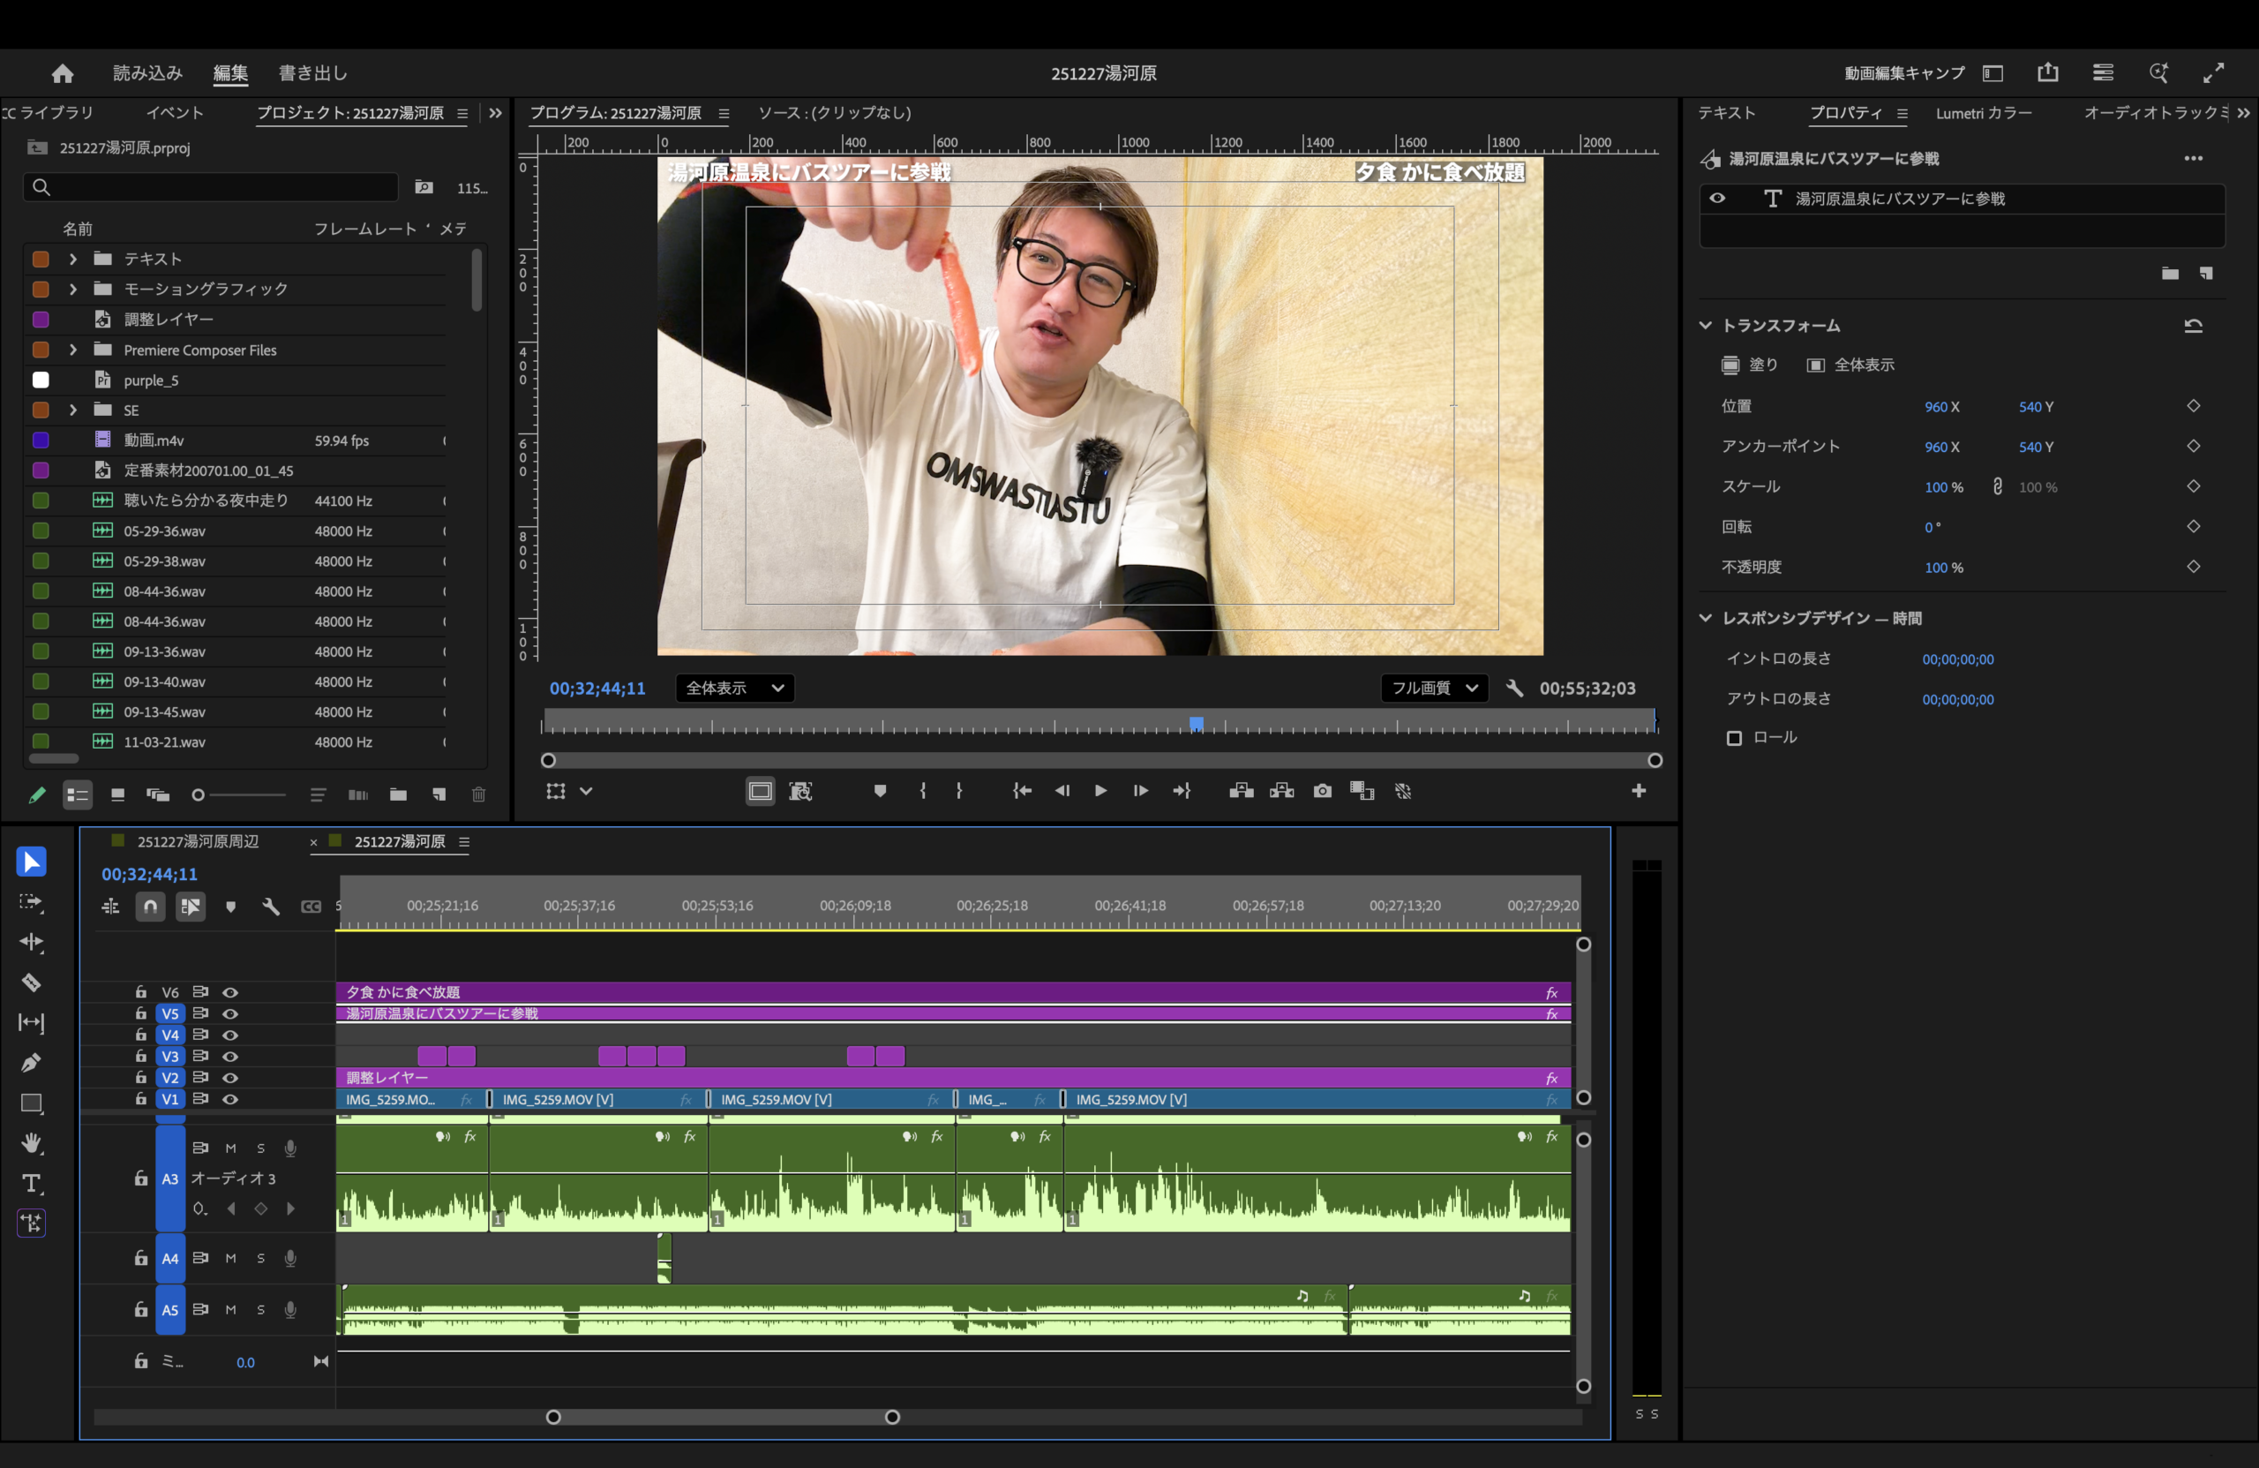Click the 読み込み button in header
2259x1468 pixels.
pyautogui.click(x=147, y=73)
